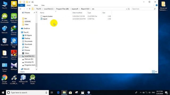
Task: Open NetBeans cube icon in taskbar
Action: [x=89, y=93]
